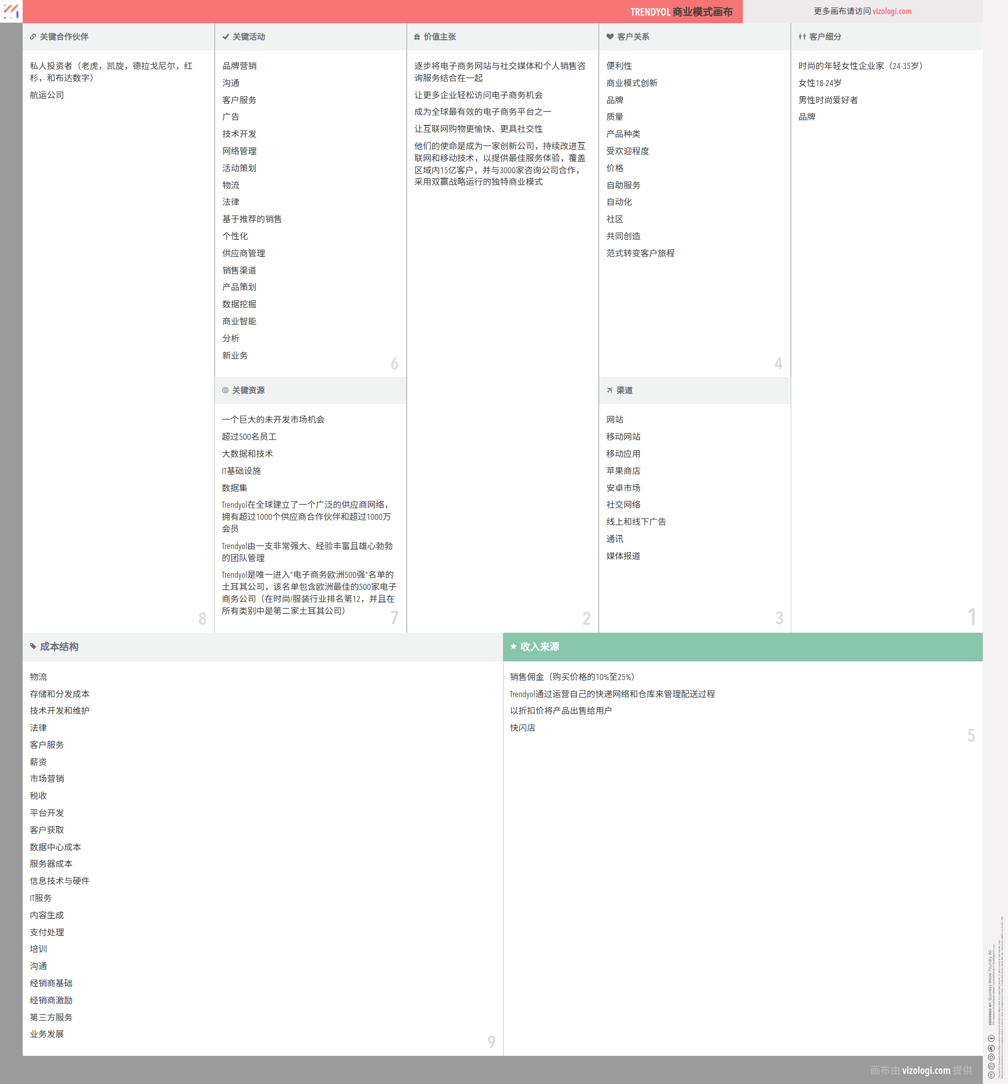Click the star icon beside 收入来源
The height and width of the screenshot is (1084, 1008).
(513, 647)
